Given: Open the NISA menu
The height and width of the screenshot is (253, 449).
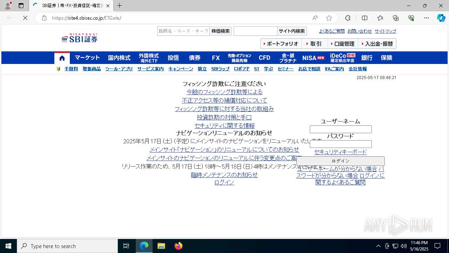Looking at the screenshot, I should point(313,58).
